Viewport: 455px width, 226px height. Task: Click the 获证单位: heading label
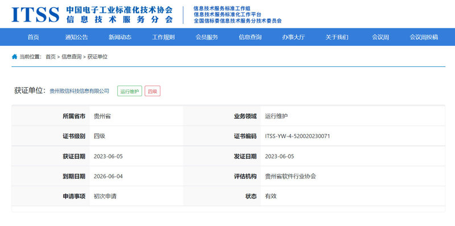(x=30, y=91)
